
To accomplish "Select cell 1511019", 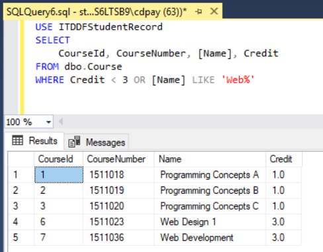I will pyautogui.click(x=118, y=190).
